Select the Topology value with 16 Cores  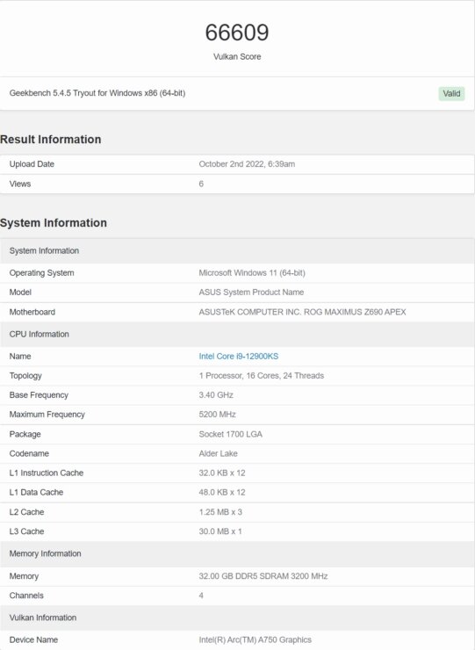tap(261, 376)
